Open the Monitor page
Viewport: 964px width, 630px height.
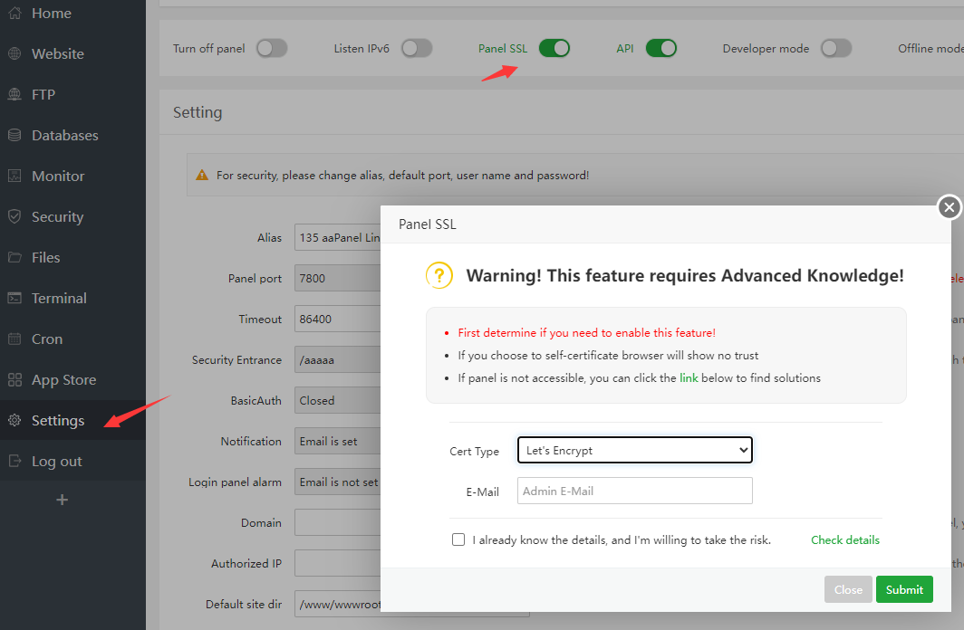point(58,176)
